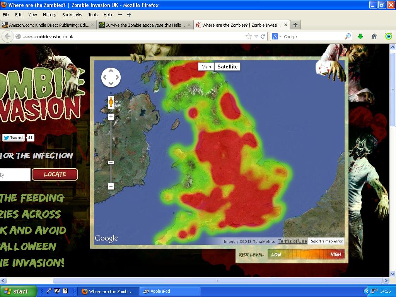Bookmark this page with the star icon
This screenshot has width=396, height=297.
click(x=248, y=36)
